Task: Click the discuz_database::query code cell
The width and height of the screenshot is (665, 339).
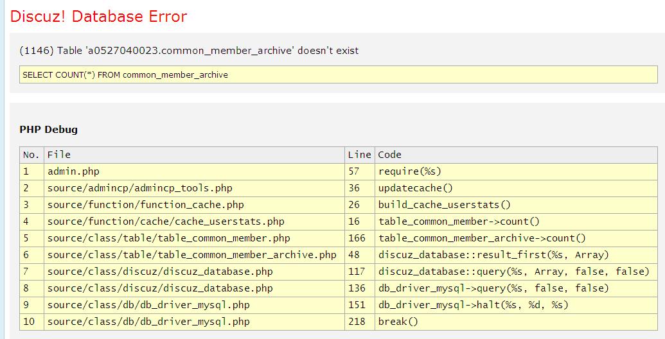Action: [516, 272]
